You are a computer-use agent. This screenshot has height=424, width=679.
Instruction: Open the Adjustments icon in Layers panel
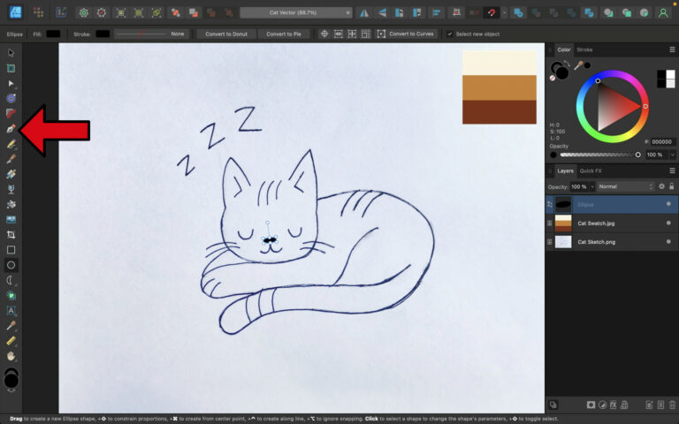pos(602,405)
